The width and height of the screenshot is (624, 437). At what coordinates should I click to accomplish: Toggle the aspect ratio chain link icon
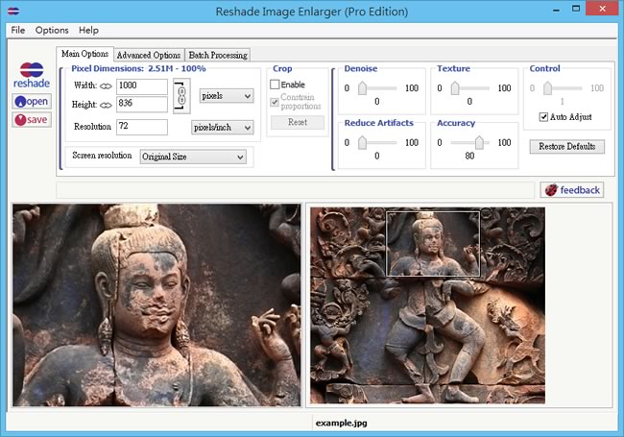click(x=180, y=96)
